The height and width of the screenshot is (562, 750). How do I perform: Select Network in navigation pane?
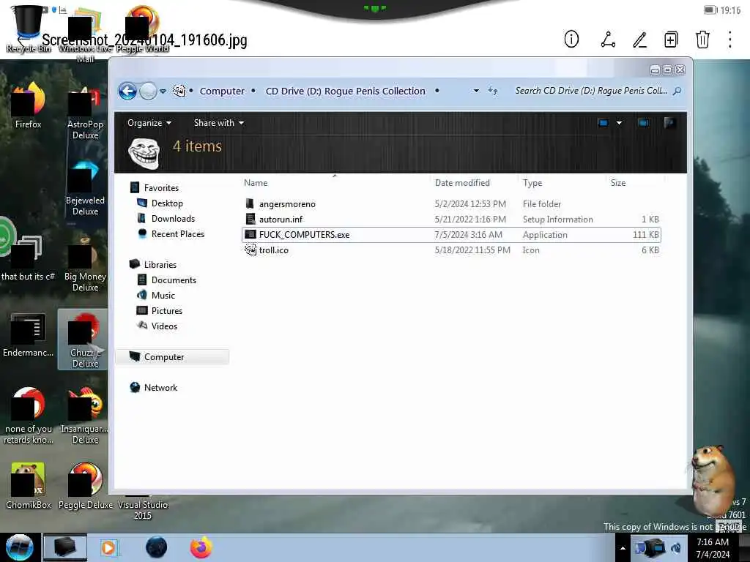(x=160, y=388)
